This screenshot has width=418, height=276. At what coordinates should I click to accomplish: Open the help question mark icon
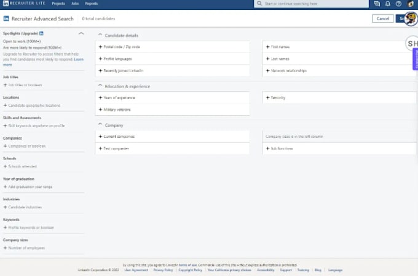(x=398, y=4)
